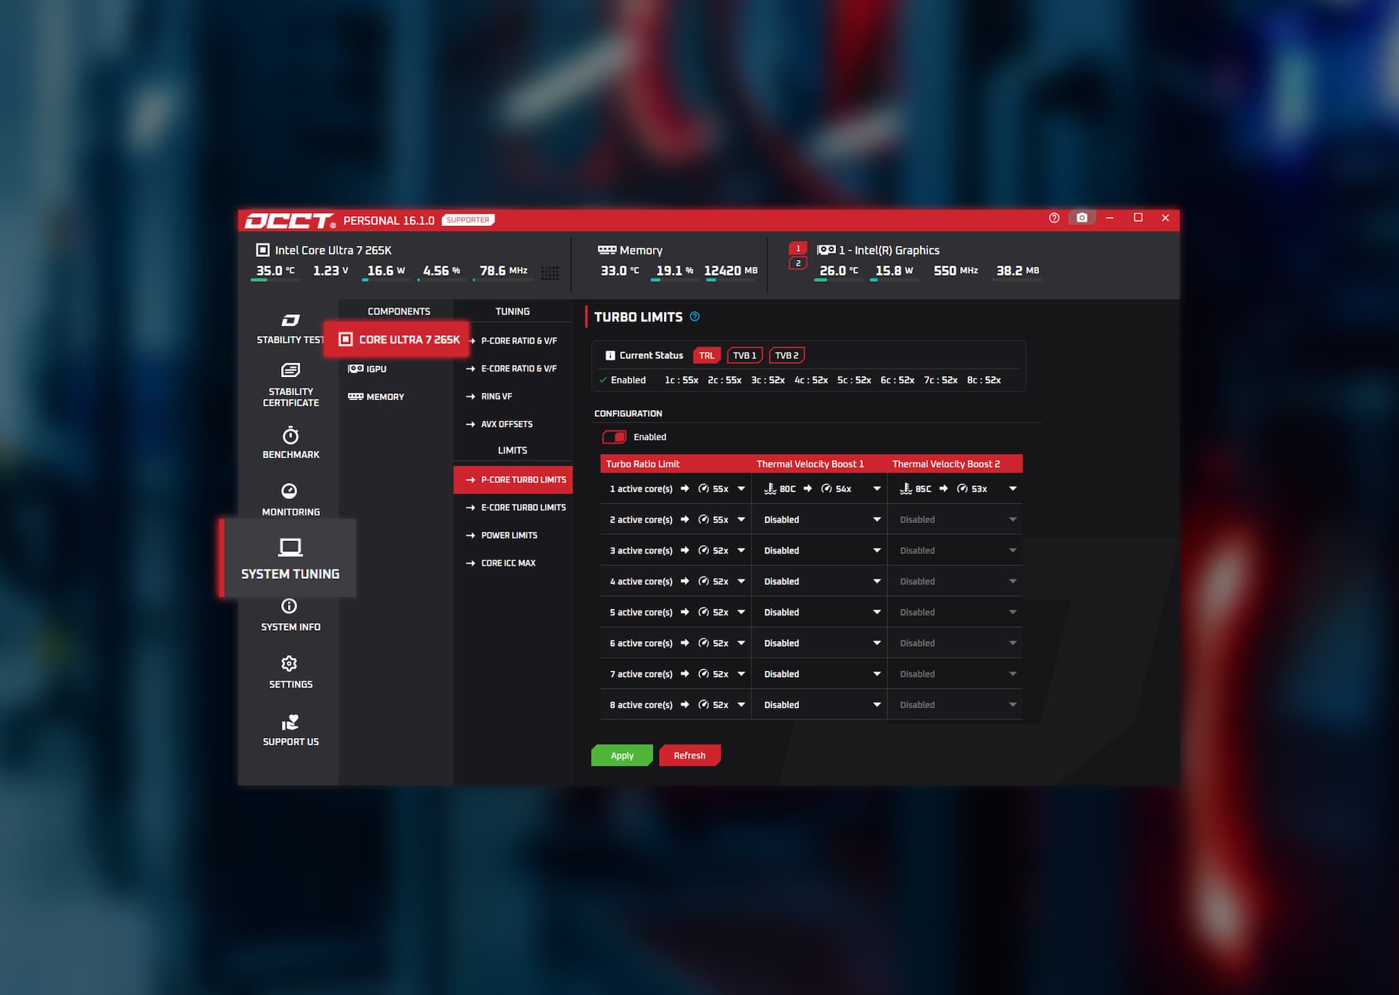1399x995 pixels.
Task: Toggle the Enabled configuration switch
Action: click(614, 437)
